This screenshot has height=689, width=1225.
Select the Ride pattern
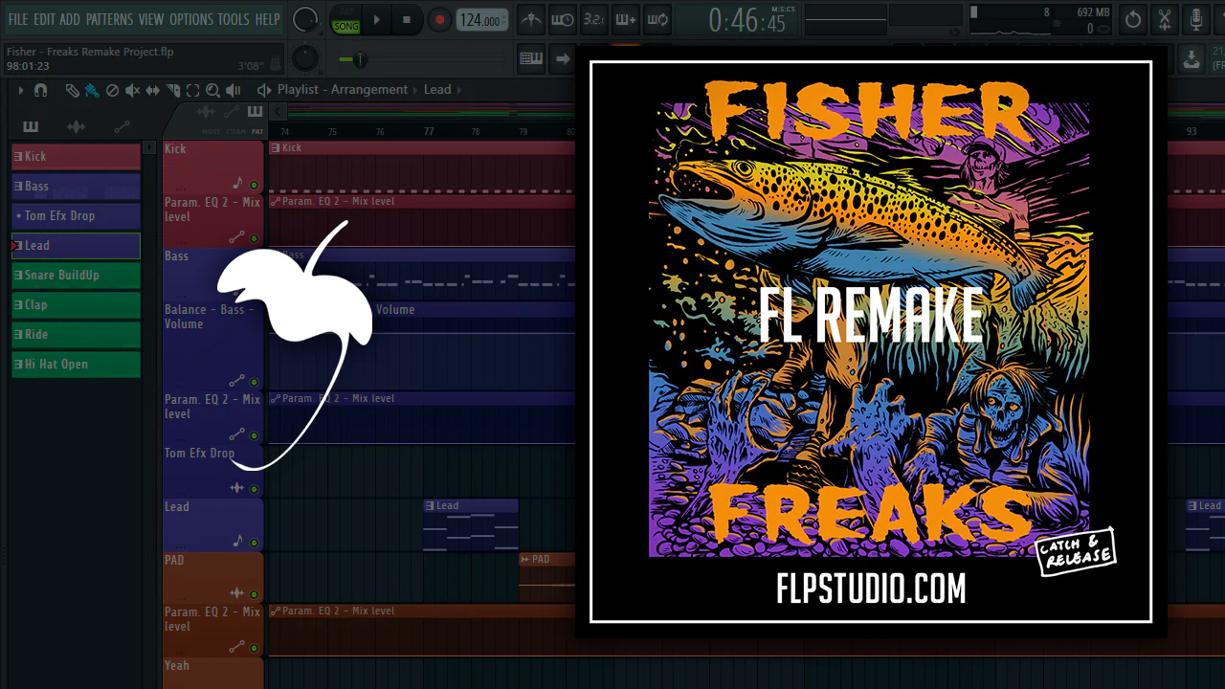(76, 335)
